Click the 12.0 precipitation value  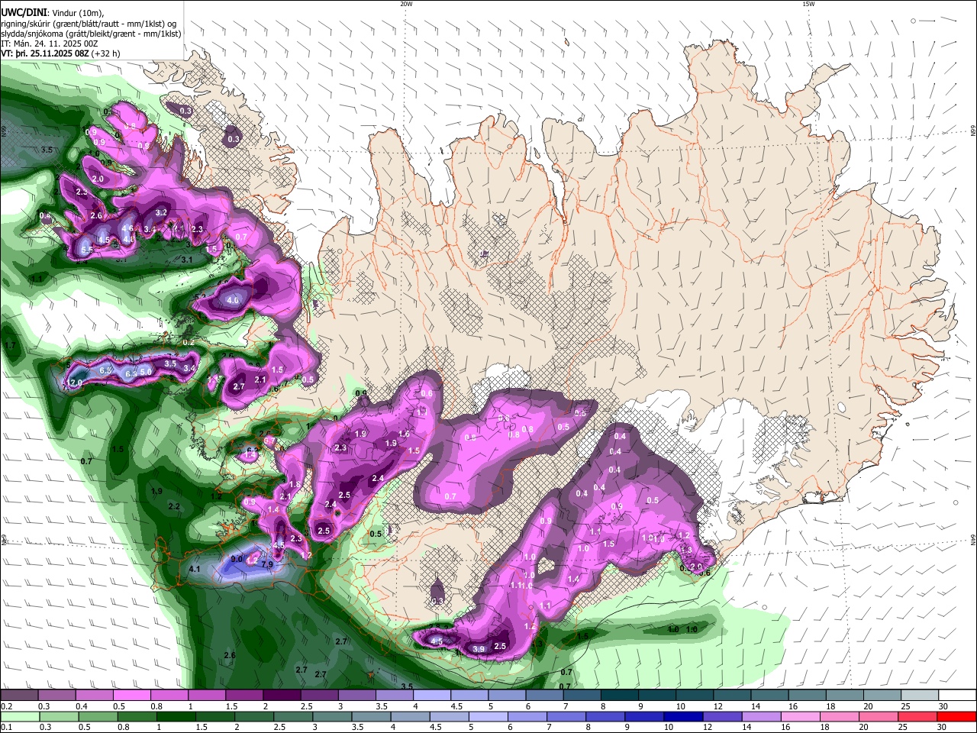point(74,383)
